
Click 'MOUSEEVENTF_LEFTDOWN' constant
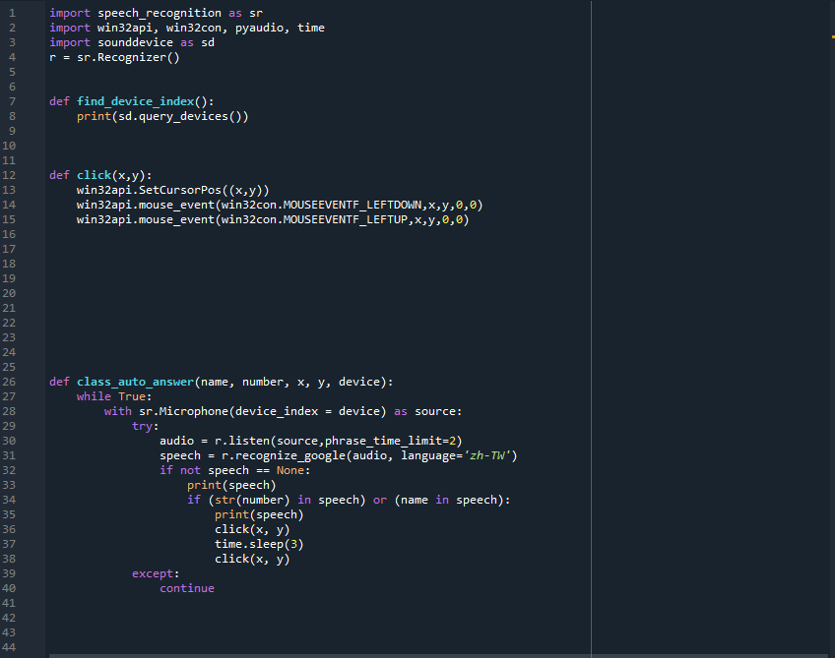[353, 205]
